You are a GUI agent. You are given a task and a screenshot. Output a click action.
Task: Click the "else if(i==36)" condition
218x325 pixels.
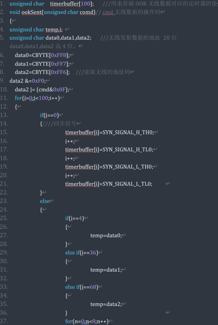click(x=81, y=253)
